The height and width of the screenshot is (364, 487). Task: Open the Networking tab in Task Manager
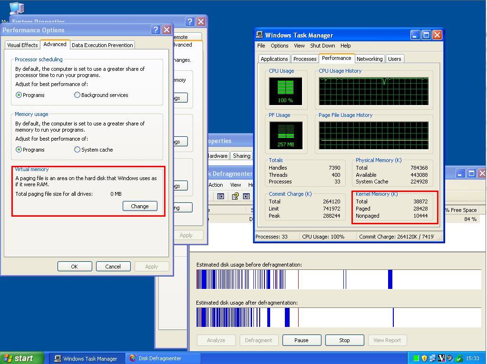point(369,59)
